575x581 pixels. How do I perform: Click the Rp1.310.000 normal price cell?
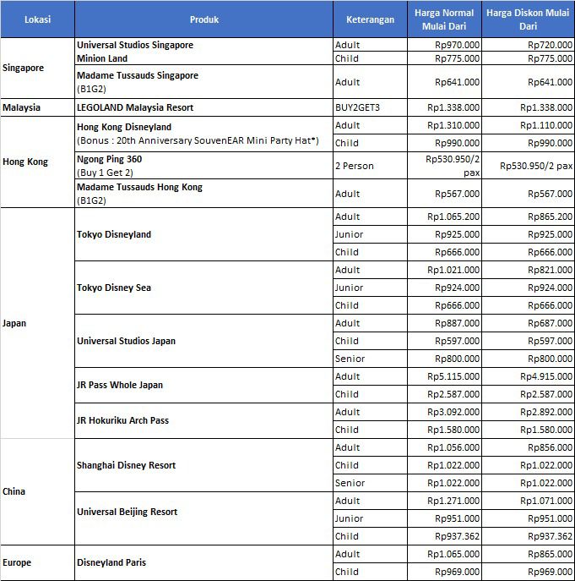point(444,125)
